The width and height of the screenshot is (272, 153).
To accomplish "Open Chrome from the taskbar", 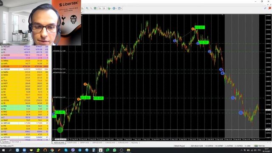I will tap(52, 150).
